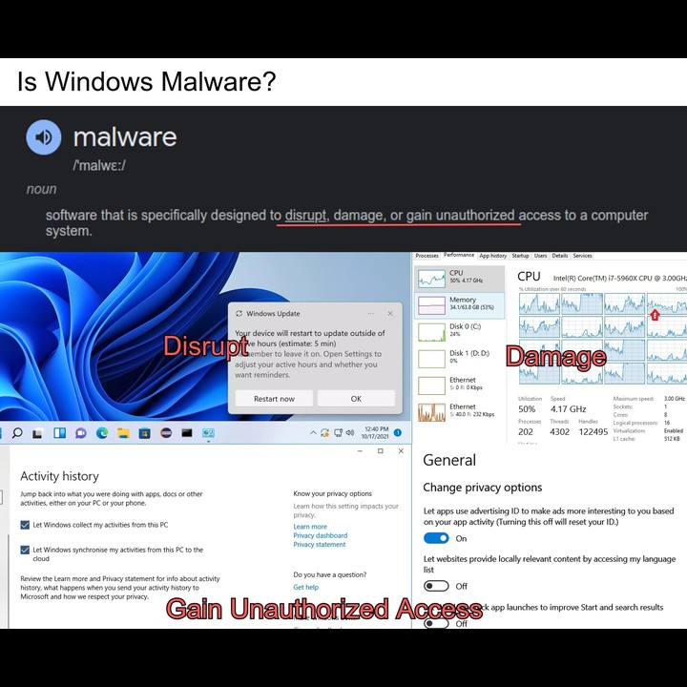Click the underlined word disrupt in definition
This screenshot has width=687, height=687.
click(x=305, y=216)
